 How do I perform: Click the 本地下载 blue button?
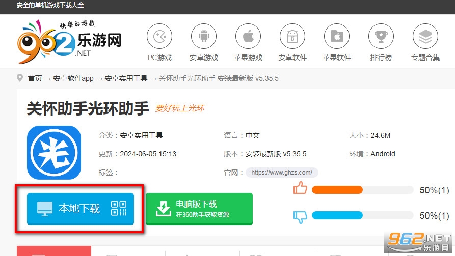[81, 209]
